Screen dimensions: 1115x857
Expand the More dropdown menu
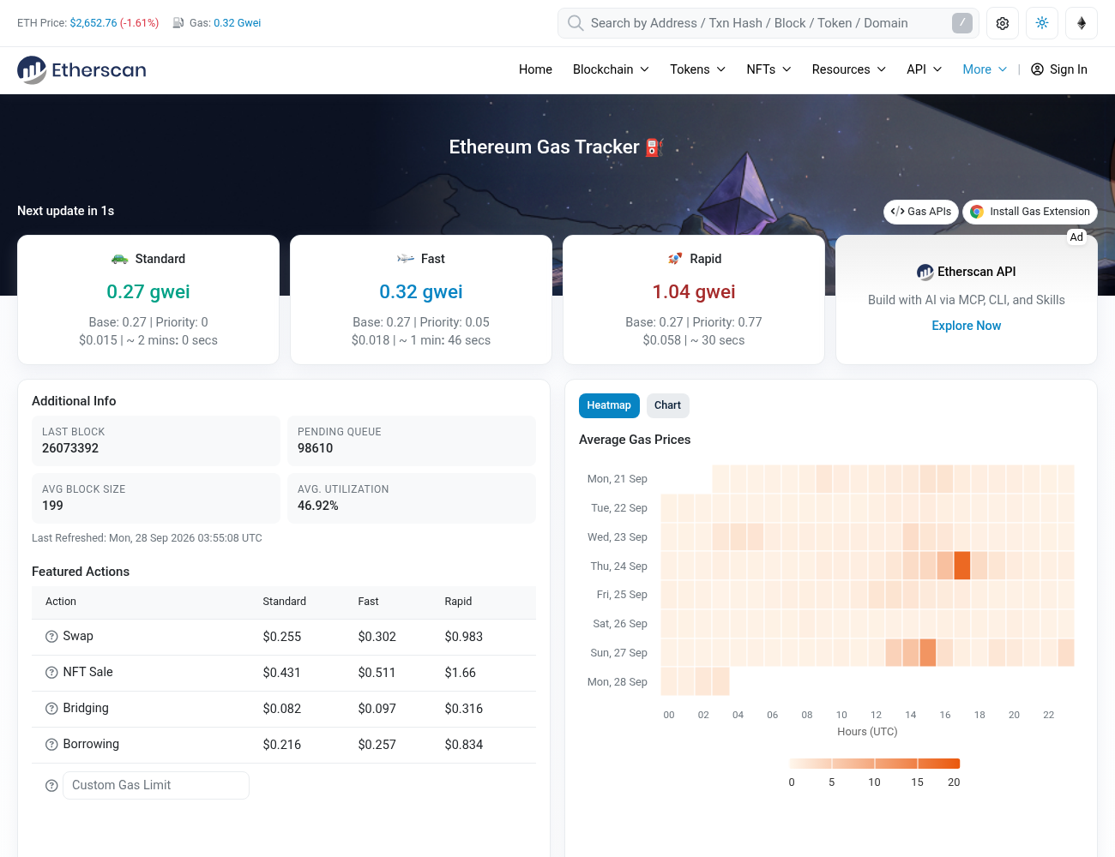[985, 69]
